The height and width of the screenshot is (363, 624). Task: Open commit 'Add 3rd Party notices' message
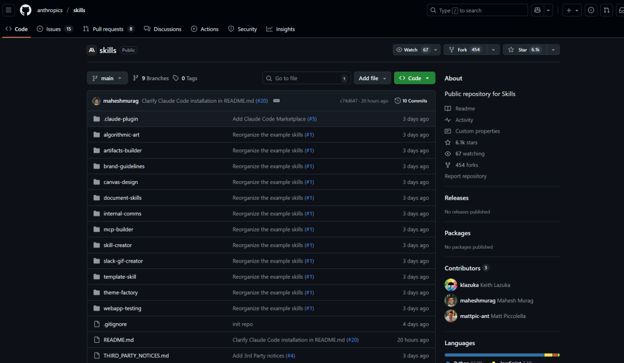point(258,356)
